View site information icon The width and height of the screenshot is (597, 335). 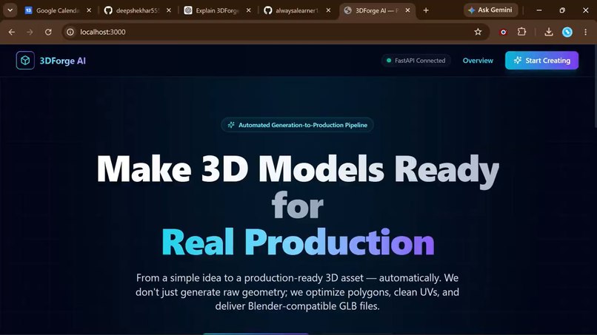click(70, 32)
